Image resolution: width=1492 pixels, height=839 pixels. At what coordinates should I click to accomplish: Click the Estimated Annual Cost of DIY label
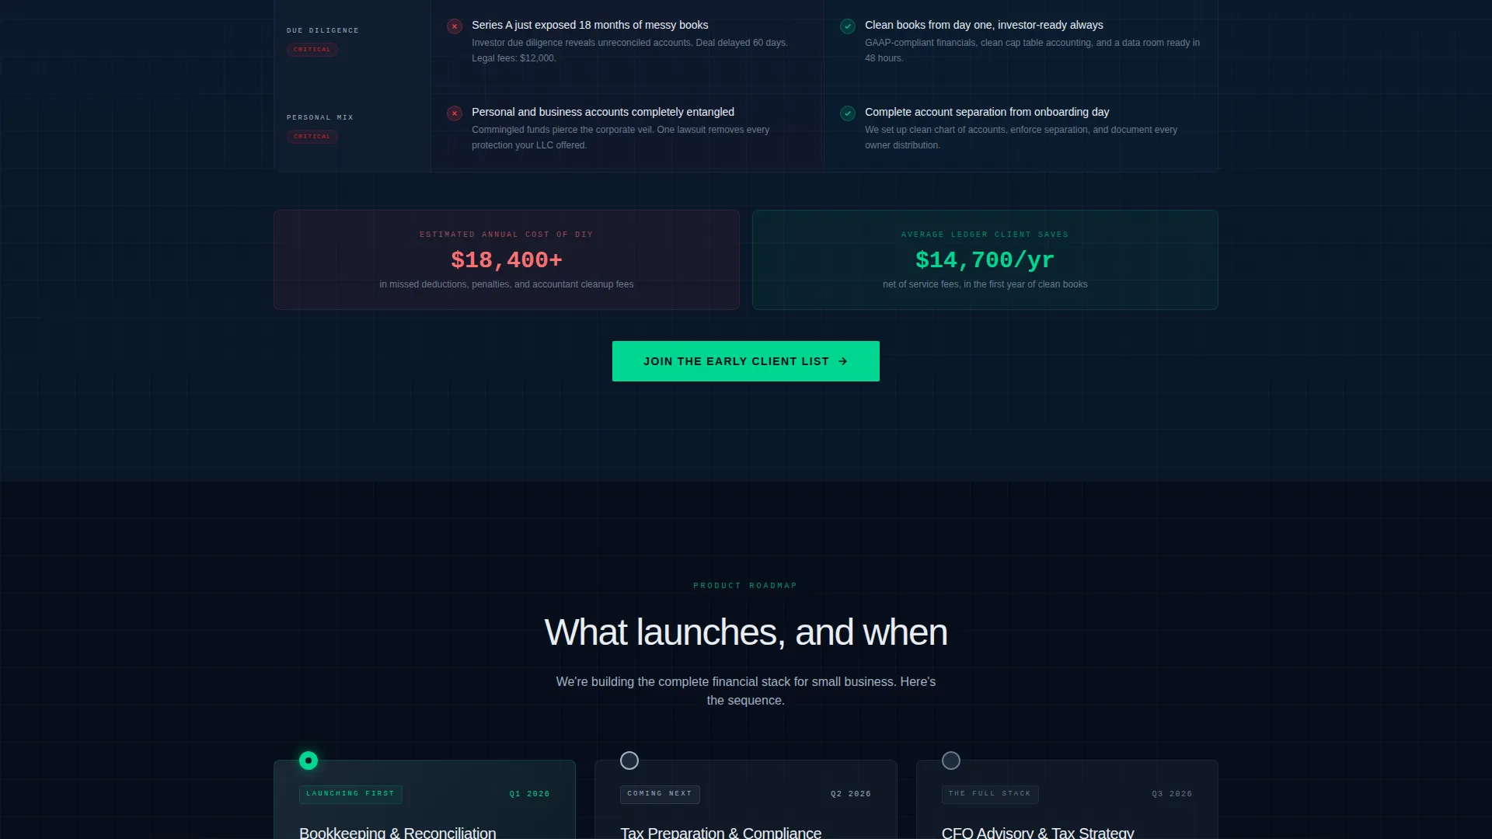coord(507,235)
